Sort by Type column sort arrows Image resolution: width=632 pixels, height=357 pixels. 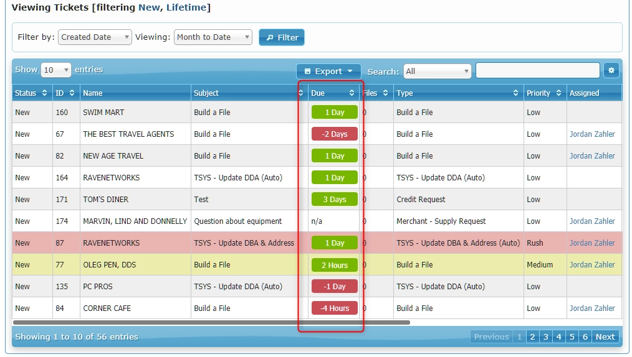[x=515, y=93]
